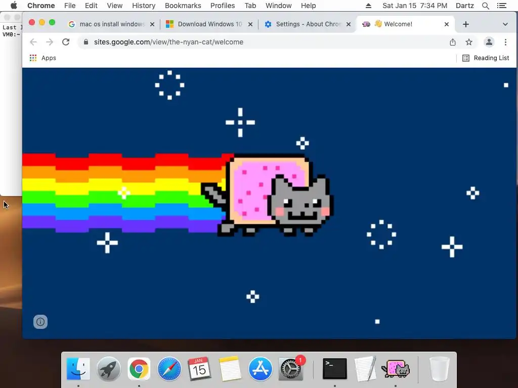Image resolution: width=518 pixels, height=388 pixels.
Task: Open the Chrome three-dot menu
Action: point(505,42)
